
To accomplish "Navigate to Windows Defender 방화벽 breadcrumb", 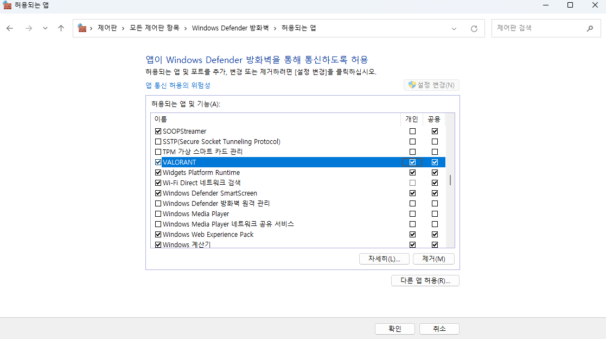I will point(231,28).
